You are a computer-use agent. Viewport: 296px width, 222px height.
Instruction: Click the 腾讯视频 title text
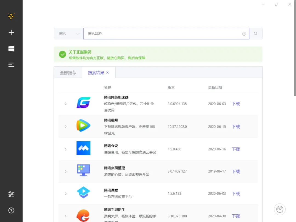click(111, 120)
